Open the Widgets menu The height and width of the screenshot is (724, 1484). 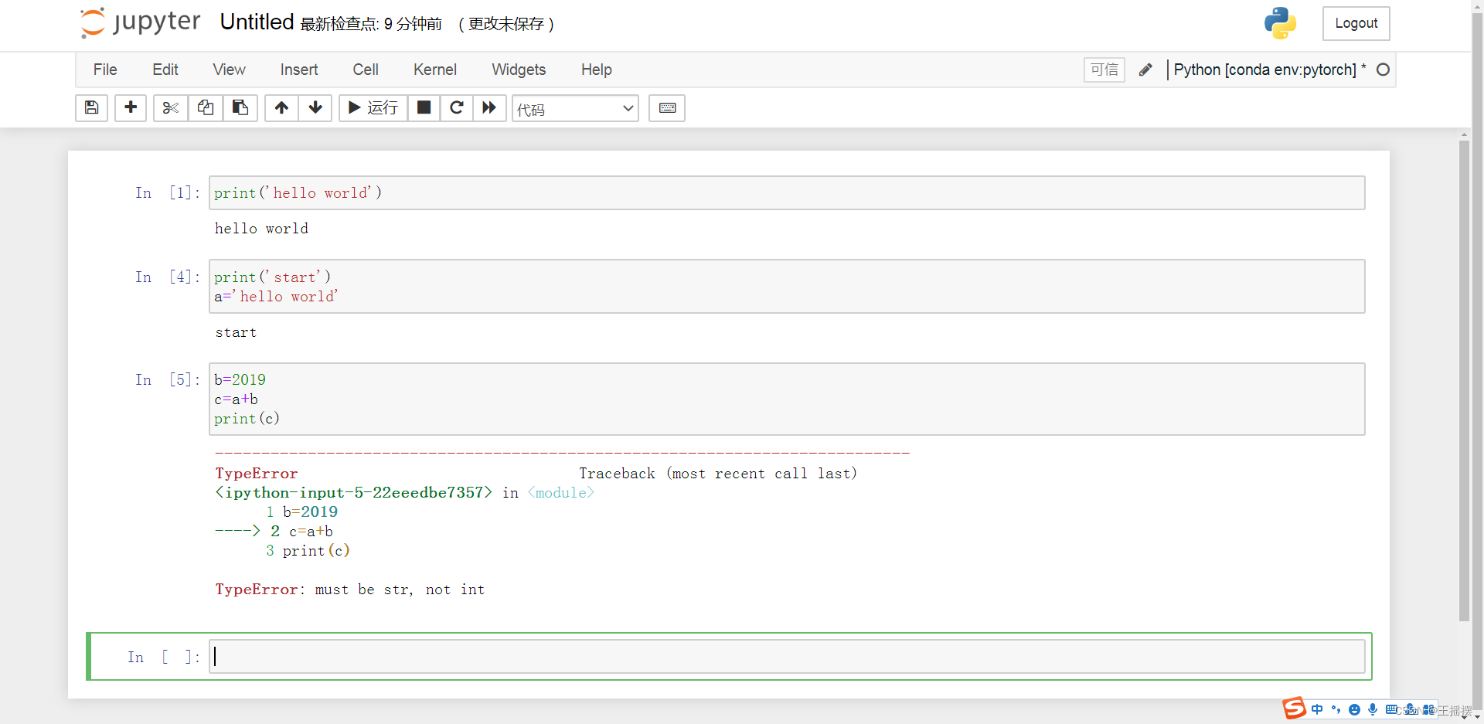[519, 70]
